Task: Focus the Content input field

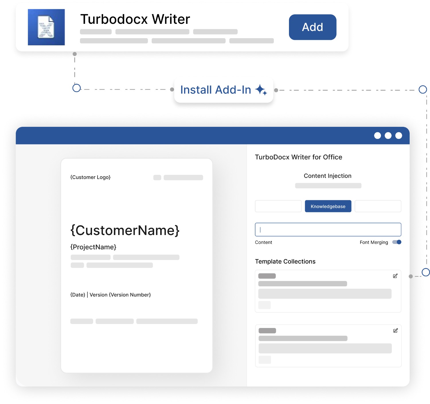Action: click(328, 230)
